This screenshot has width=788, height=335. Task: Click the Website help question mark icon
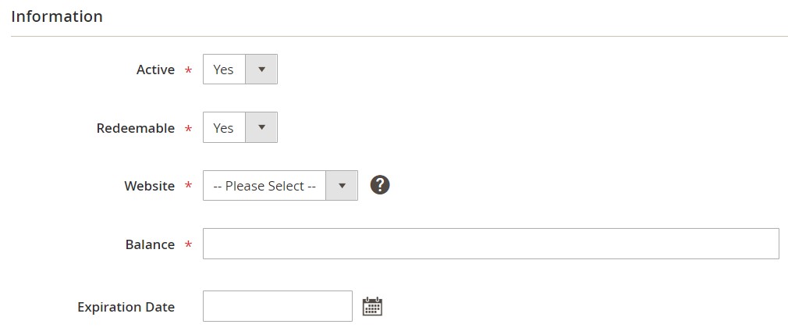(x=380, y=185)
